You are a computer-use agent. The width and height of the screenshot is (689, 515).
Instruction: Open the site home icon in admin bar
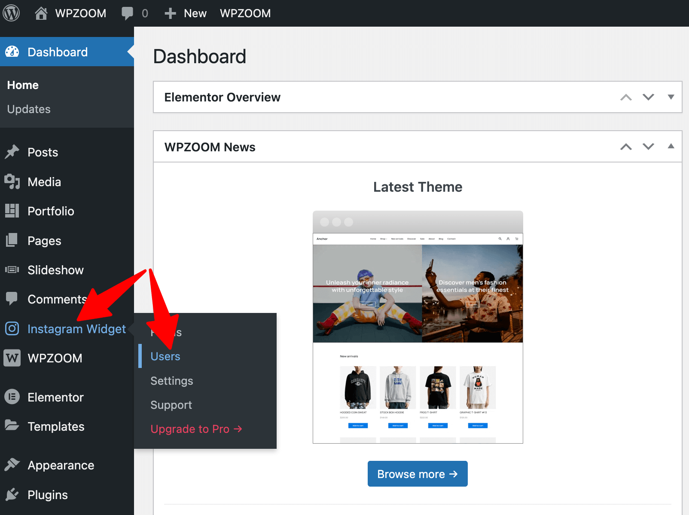point(41,13)
